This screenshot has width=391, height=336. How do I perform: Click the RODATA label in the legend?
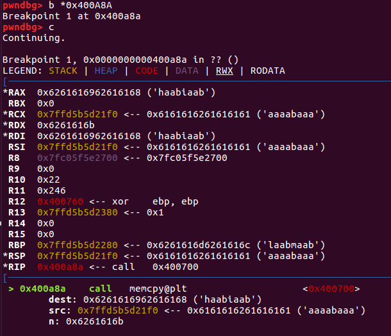tap(268, 71)
